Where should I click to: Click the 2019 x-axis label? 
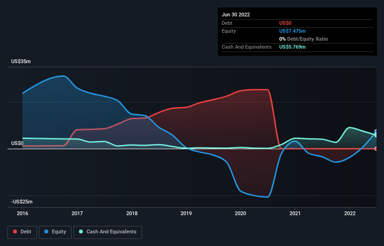186,213
